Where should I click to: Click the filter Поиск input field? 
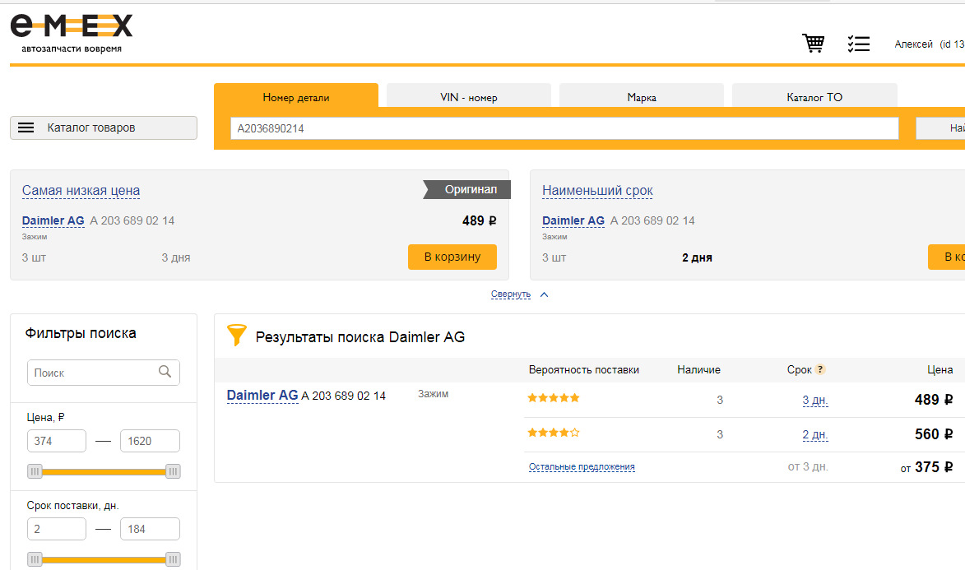(x=104, y=373)
